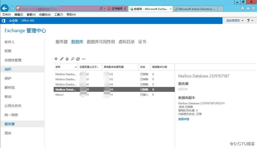The image size is (257, 148).
Task: Open the 编辑(E) menu
Action: (x=19, y=15)
